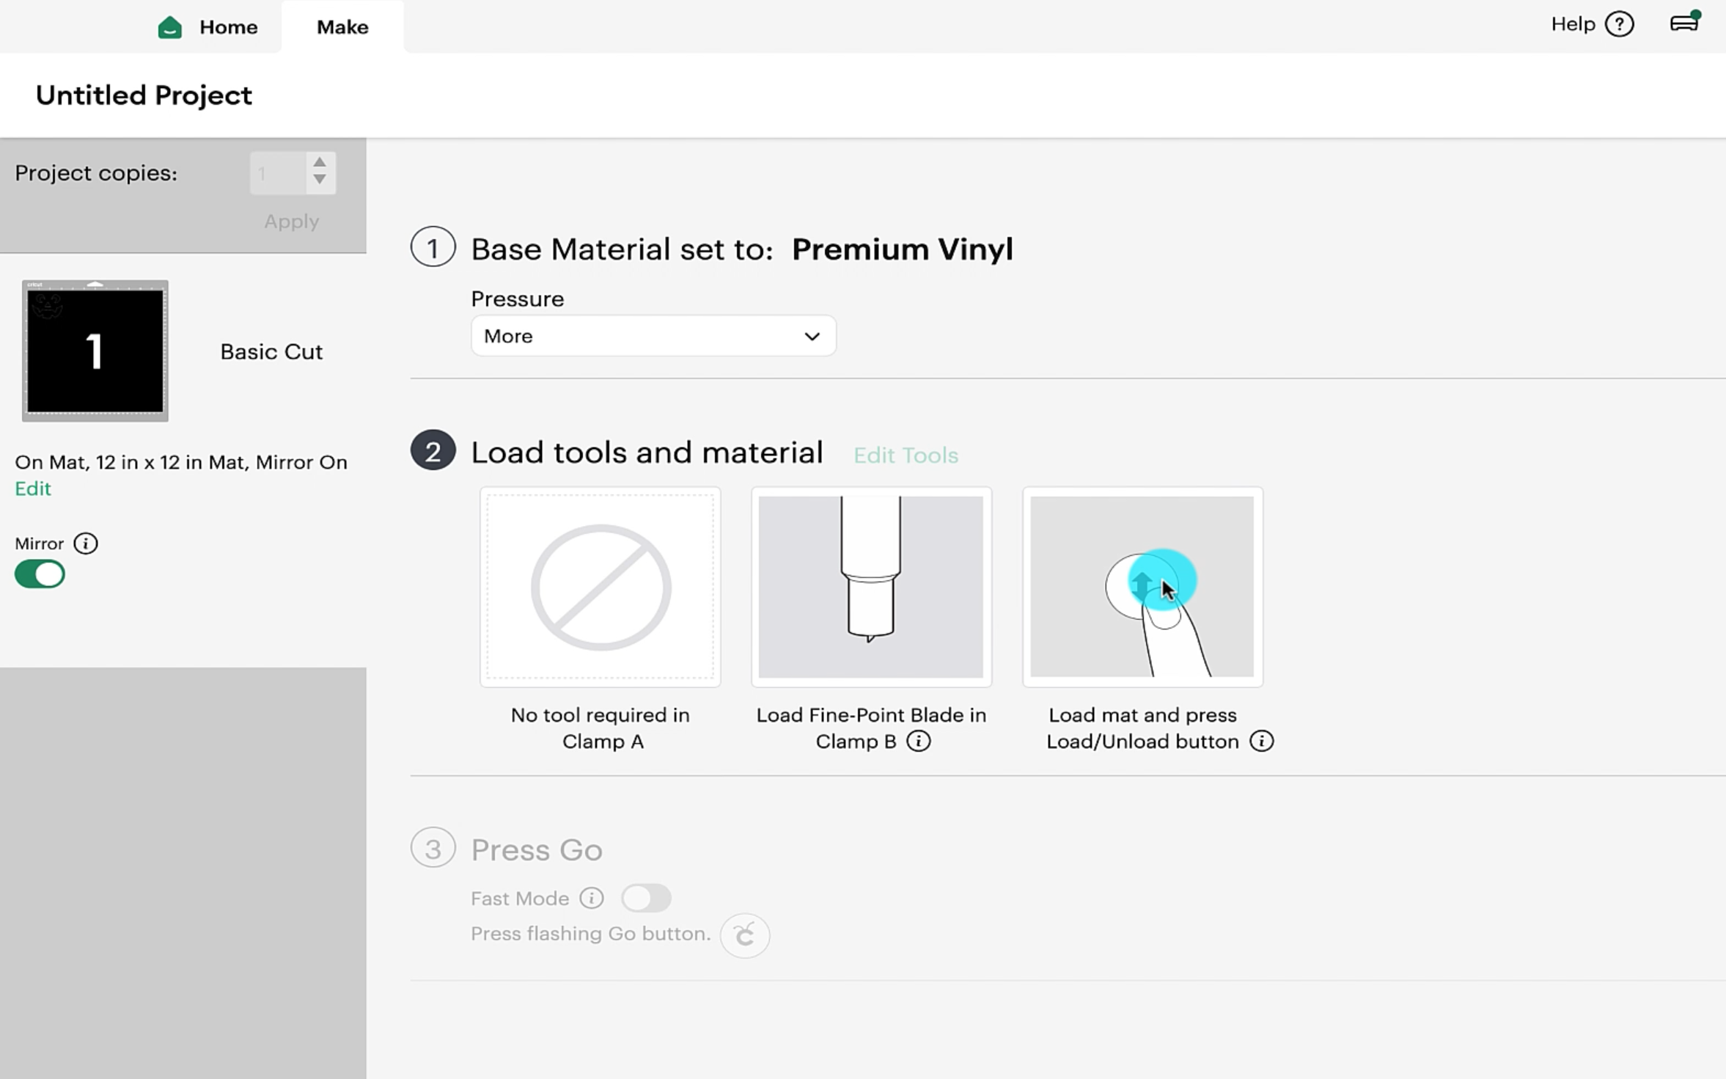Open info about Fine-Point Blade in Clamp B
This screenshot has height=1079, width=1726.
click(919, 741)
